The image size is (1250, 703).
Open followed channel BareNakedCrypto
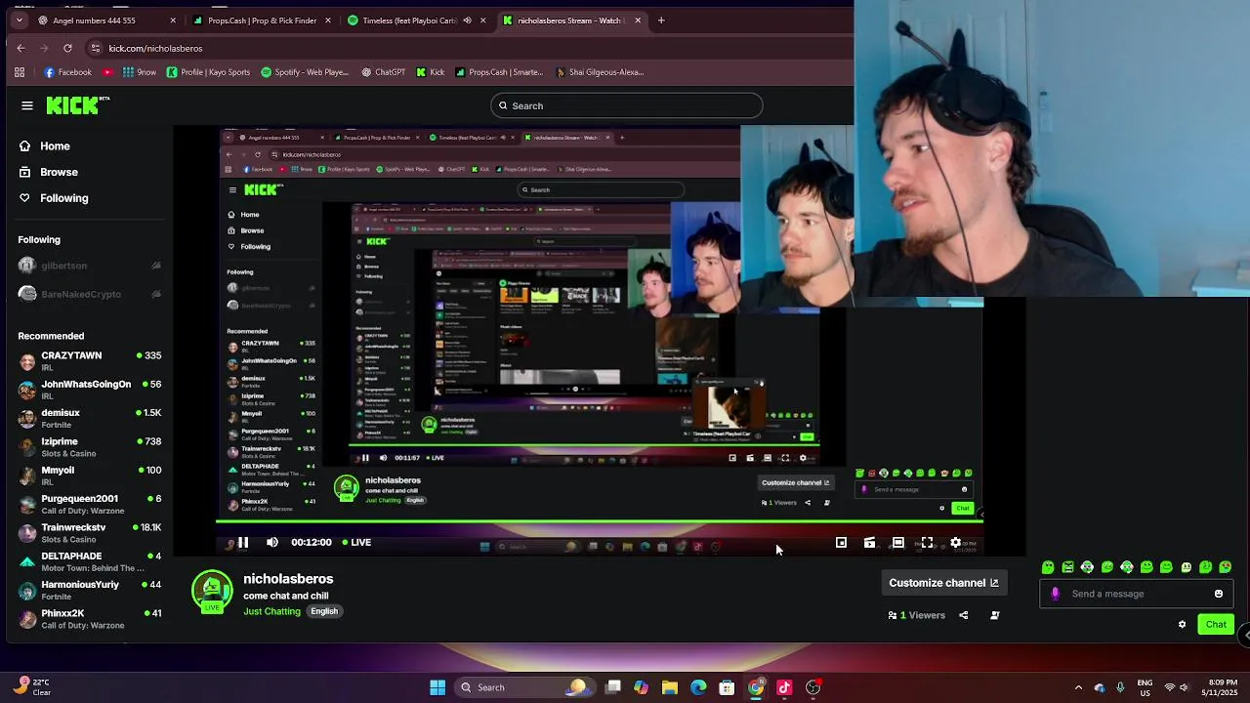[88, 294]
